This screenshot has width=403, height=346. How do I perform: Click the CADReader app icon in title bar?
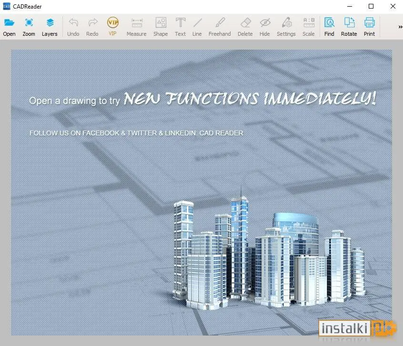pos(6,6)
